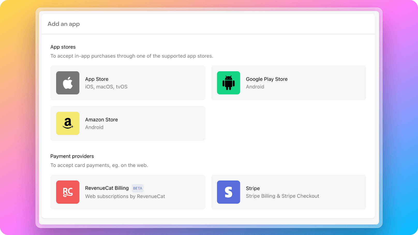Click the yellow Amazon logo icon

68,123
